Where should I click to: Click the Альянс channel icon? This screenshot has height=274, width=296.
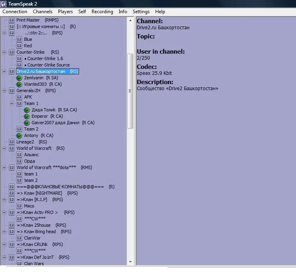pyautogui.click(x=19, y=155)
